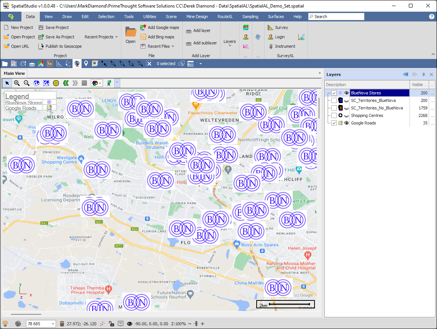Click the zoom slider handle in status bar
The height and width of the screenshot is (329, 437).
[x=196, y=324]
